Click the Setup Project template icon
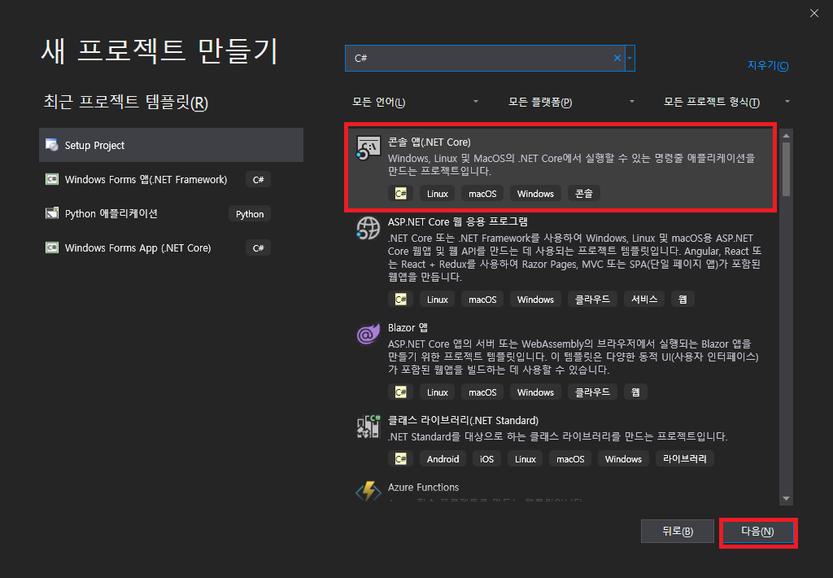The width and height of the screenshot is (833, 578). (x=51, y=145)
